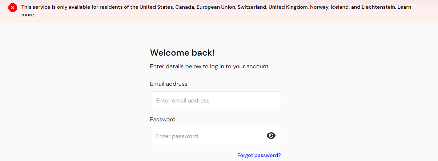Click the "Enter password" placeholder text
The width and height of the screenshot is (438, 161).
[177, 136]
